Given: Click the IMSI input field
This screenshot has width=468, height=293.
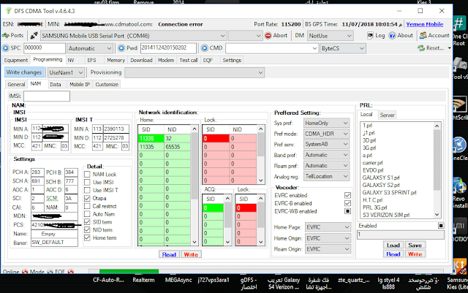Looking at the screenshot, I should tap(47, 96).
